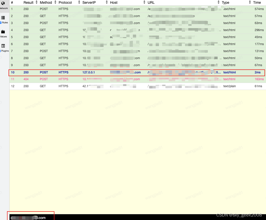Sort by the Result column arrows

(36, 2)
